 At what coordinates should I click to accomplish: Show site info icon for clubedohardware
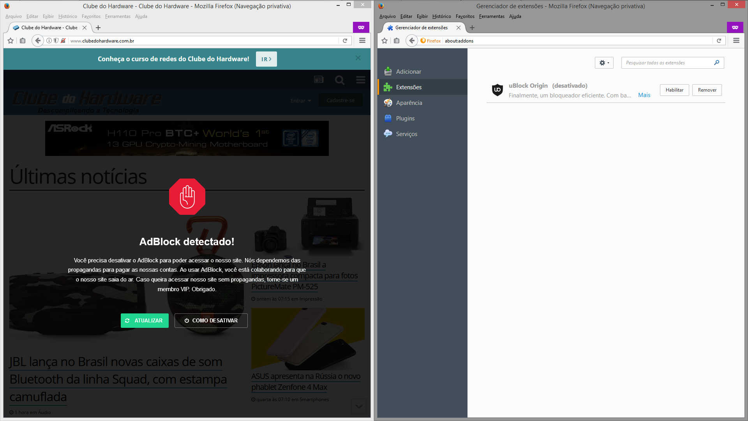49,41
